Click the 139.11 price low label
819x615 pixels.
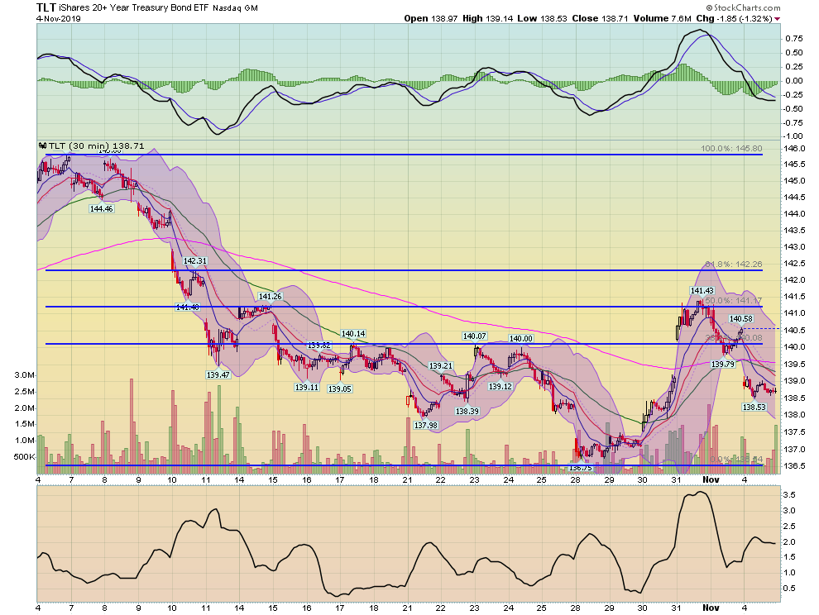pos(307,388)
